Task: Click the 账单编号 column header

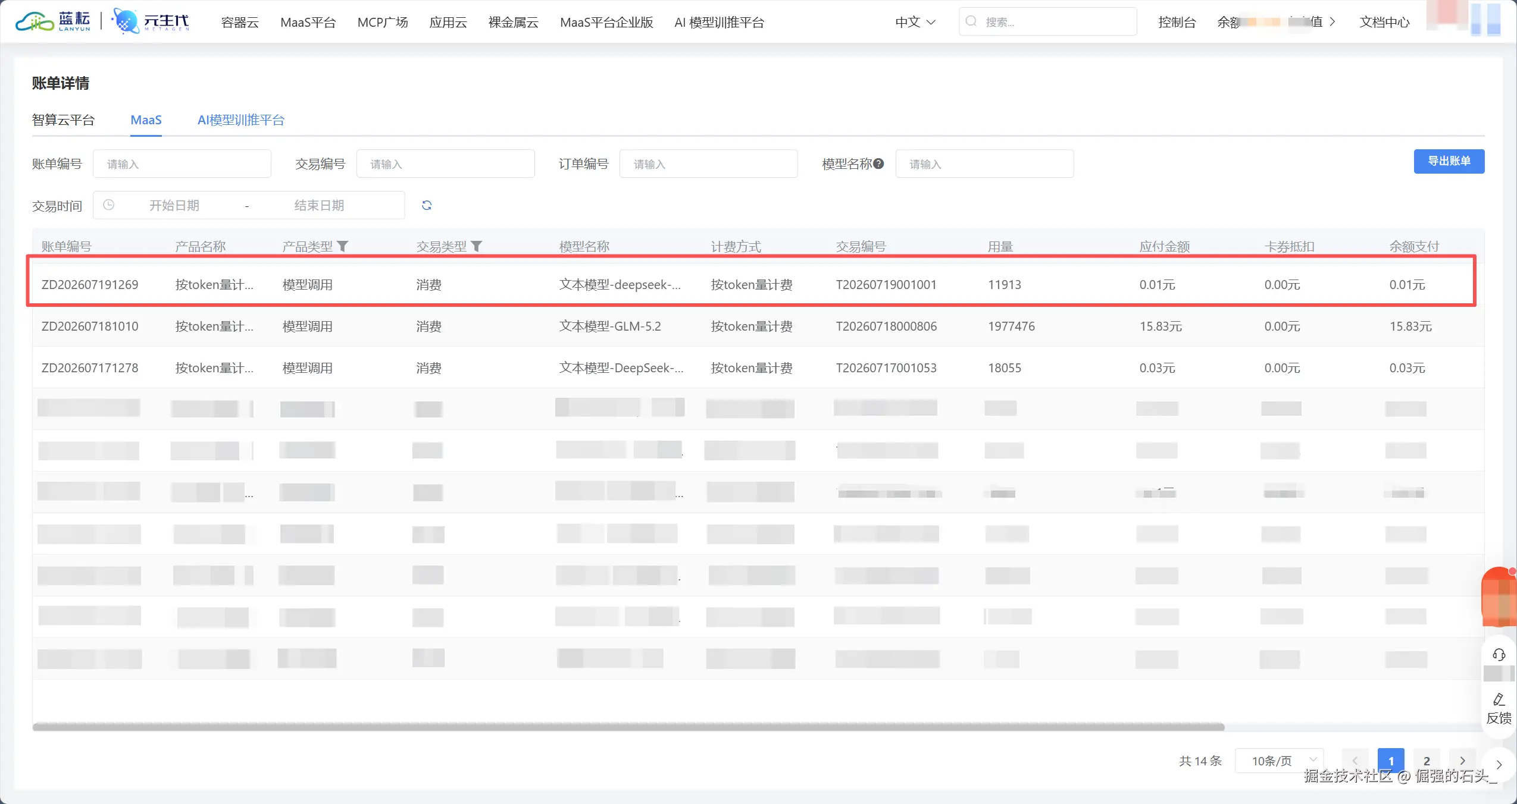Action: pyautogui.click(x=66, y=246)
